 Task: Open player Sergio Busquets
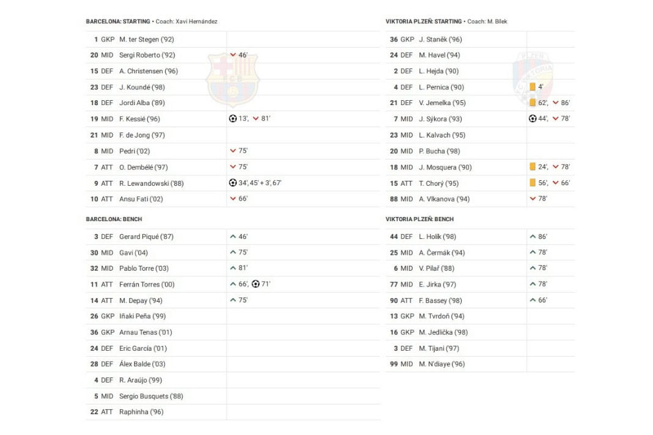coord(150,396)
